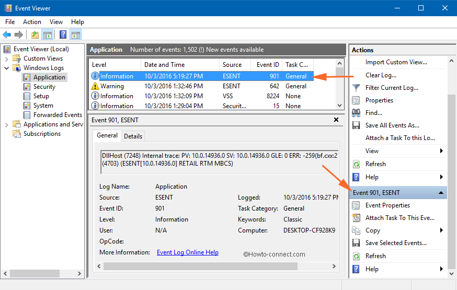Screen dimensions: 457x290
Task: Click the blue Help toolbar icon
Action: click(x=63, y=34)
